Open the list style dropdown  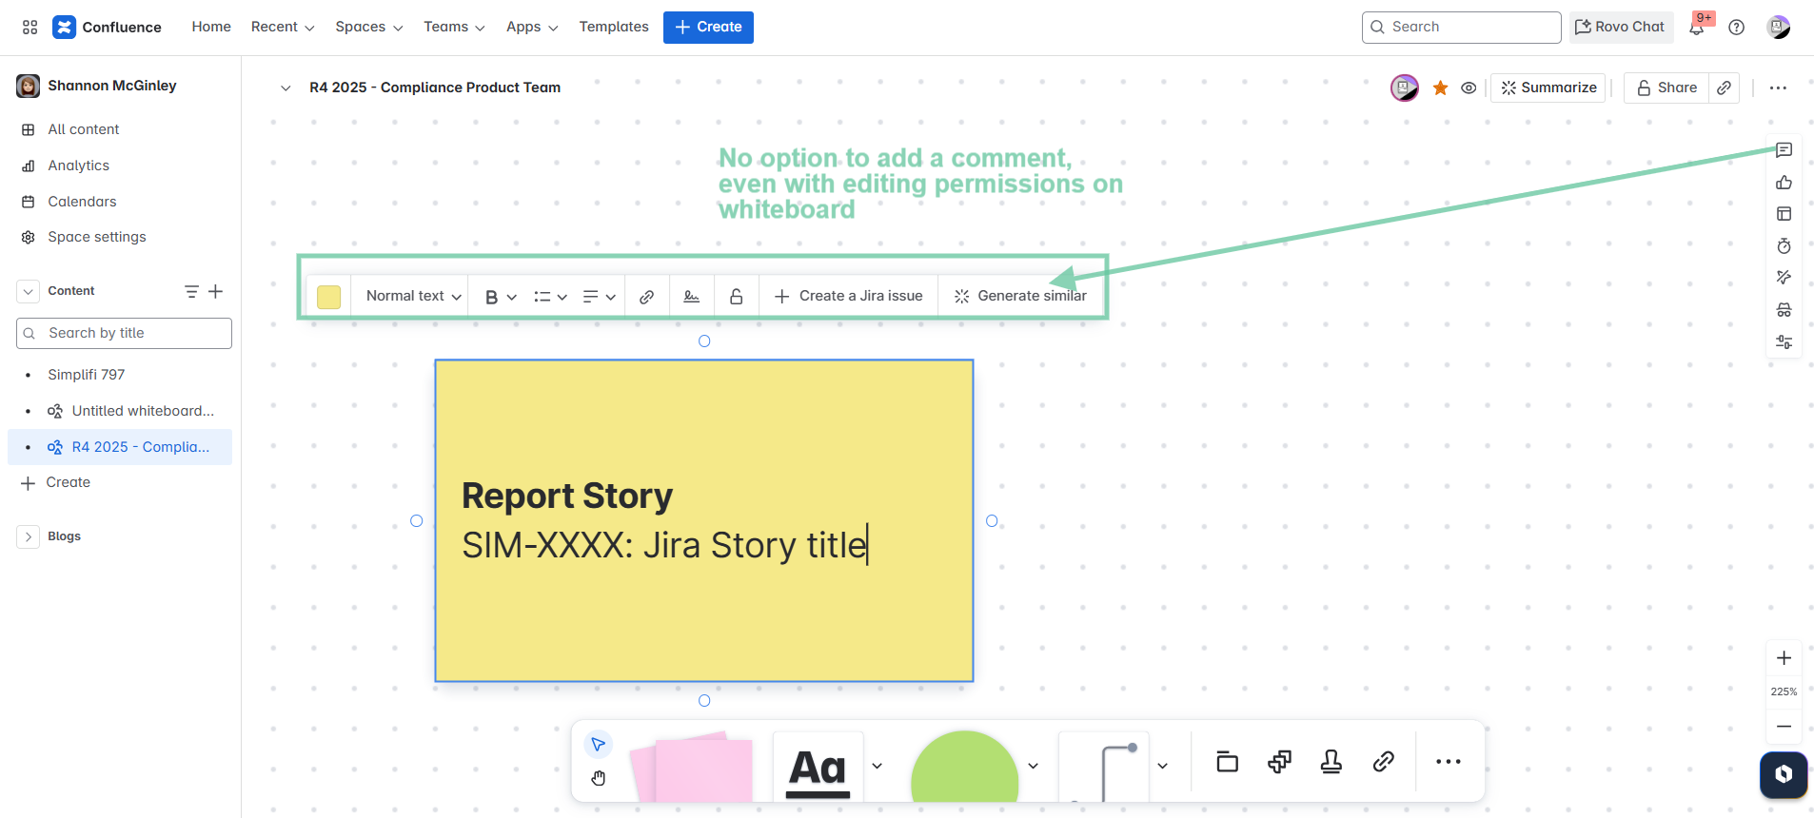click(550, 297)
